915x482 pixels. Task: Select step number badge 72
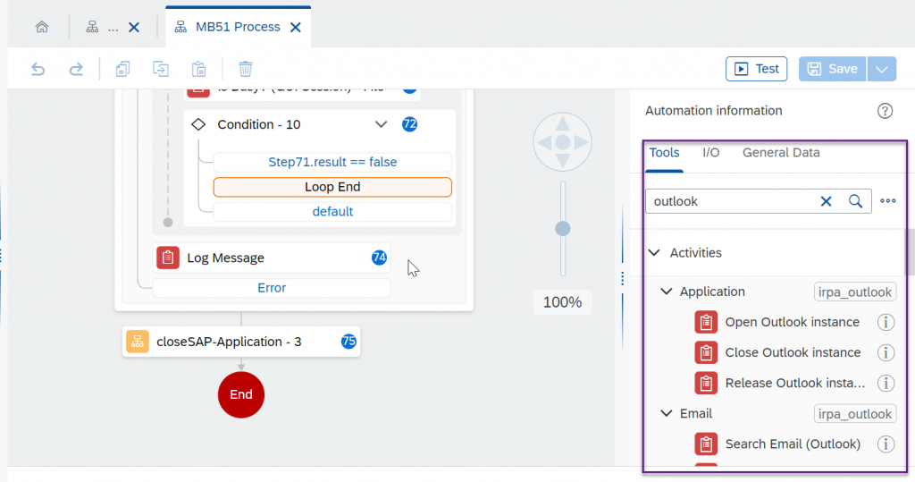click(409, 124)
